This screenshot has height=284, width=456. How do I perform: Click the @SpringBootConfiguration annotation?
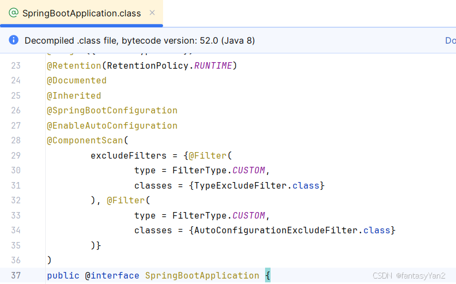[112, 111]
